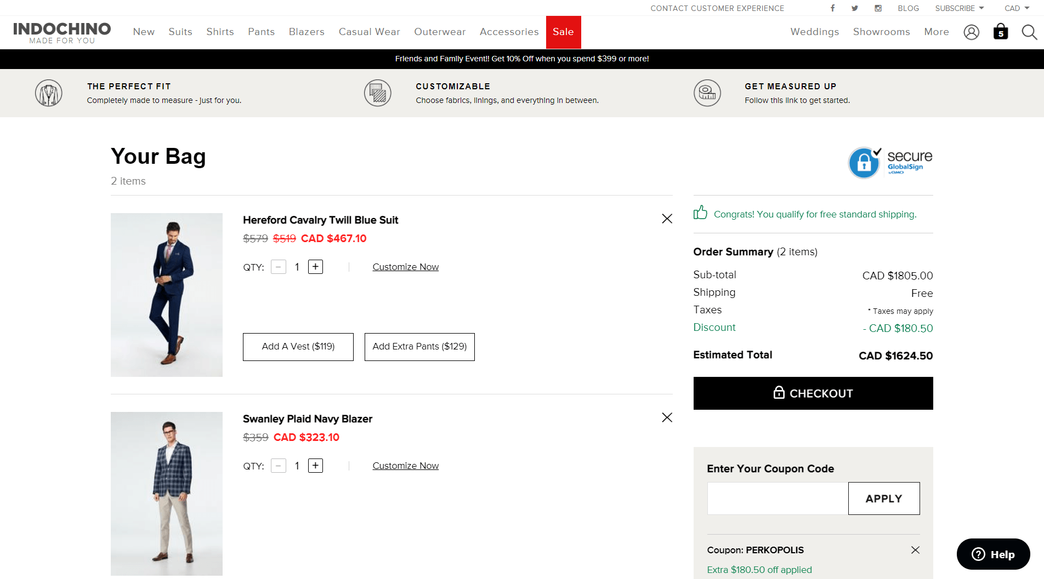
Task: Click the Hereford sale price CAD $467.10
Action: coord(333,238)
